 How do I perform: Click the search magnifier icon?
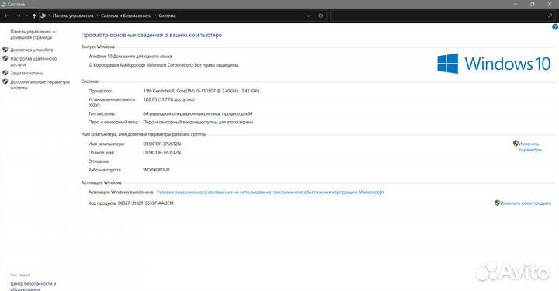(550, 16)
